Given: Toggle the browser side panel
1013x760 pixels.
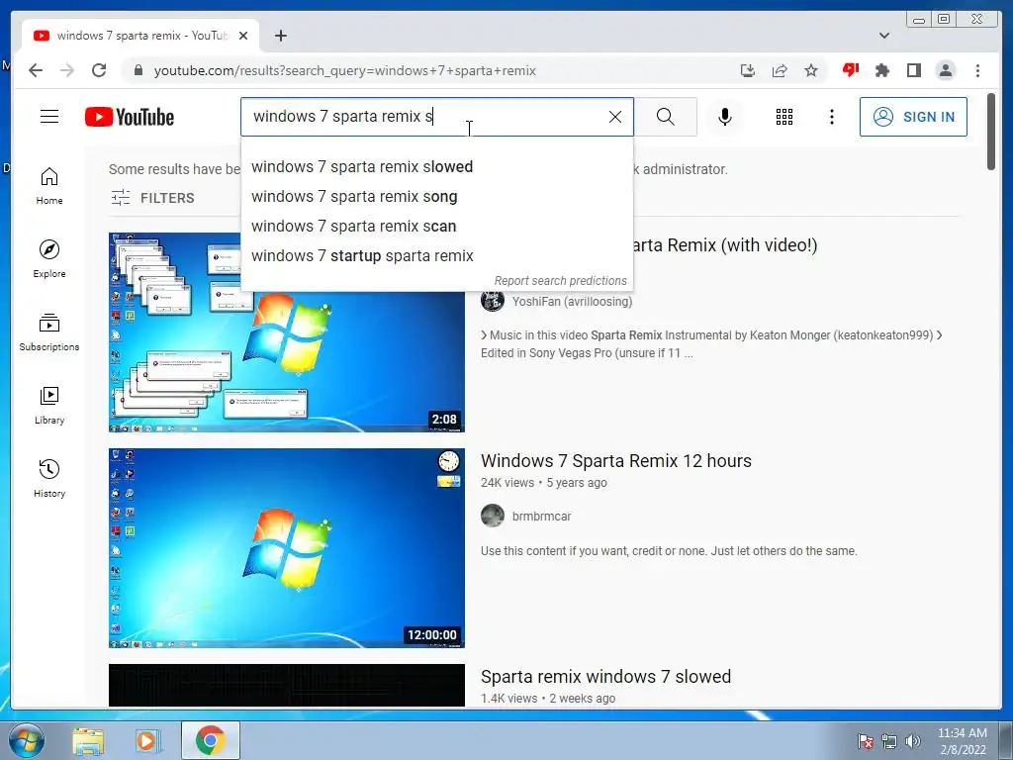Looking at the screenshot, I should (913, 70).
